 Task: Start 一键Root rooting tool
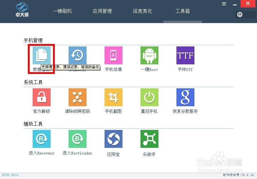[149, 55]
